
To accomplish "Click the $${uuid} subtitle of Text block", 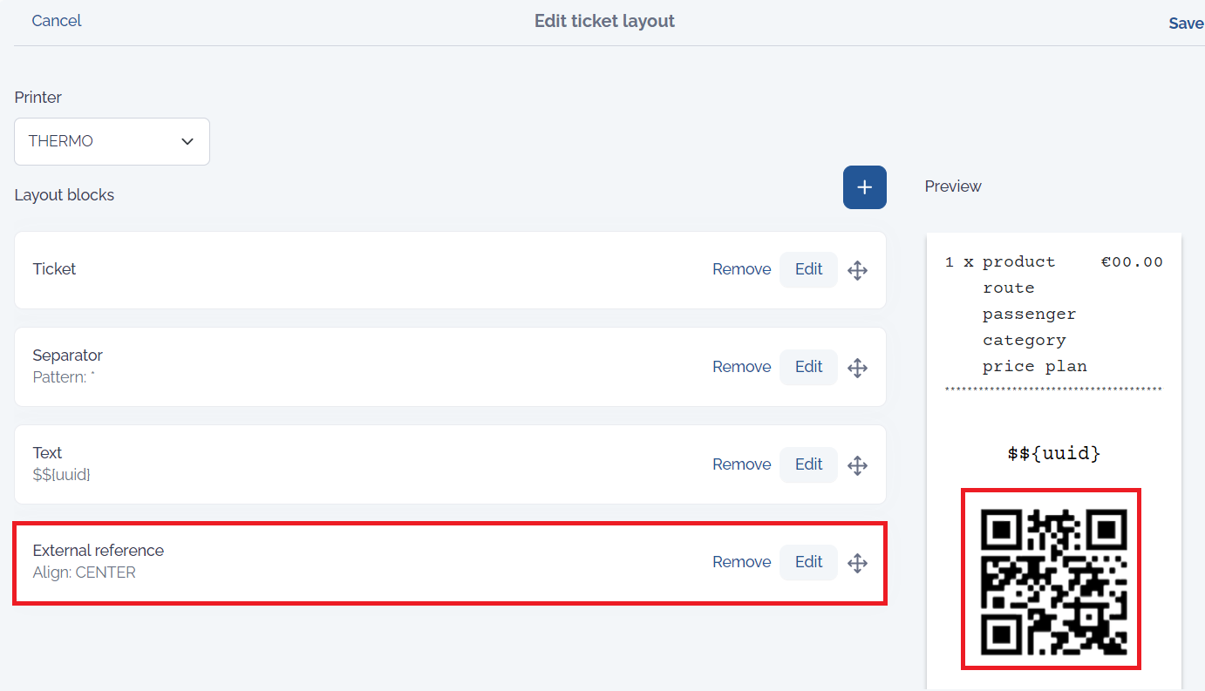I will click(x=62, y=475).
